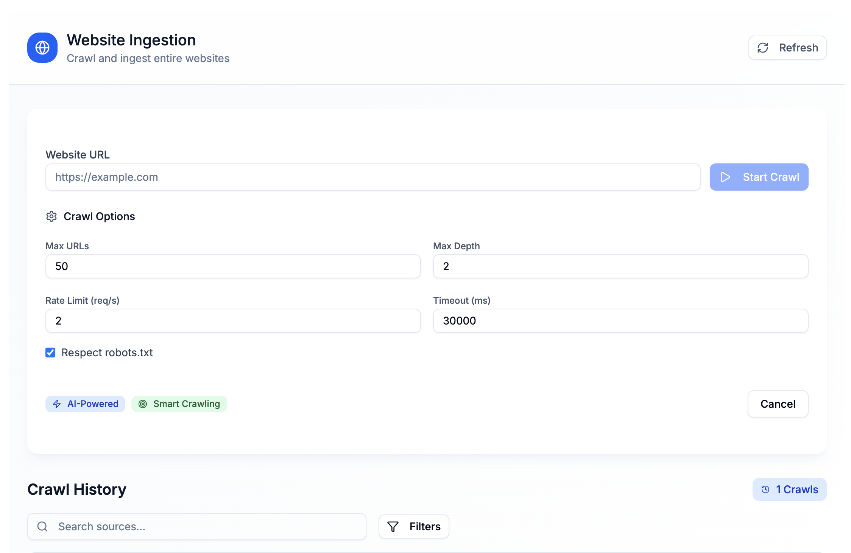The image size is (851, 553).
Task: Click the target icon on Smart Crawling badge
Action: click(143, 404)
